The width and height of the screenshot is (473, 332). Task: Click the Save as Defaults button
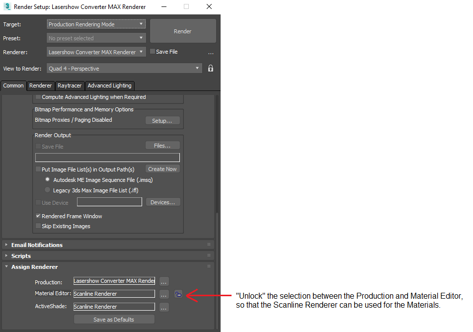pyautogui.click(x=114, y=320)
